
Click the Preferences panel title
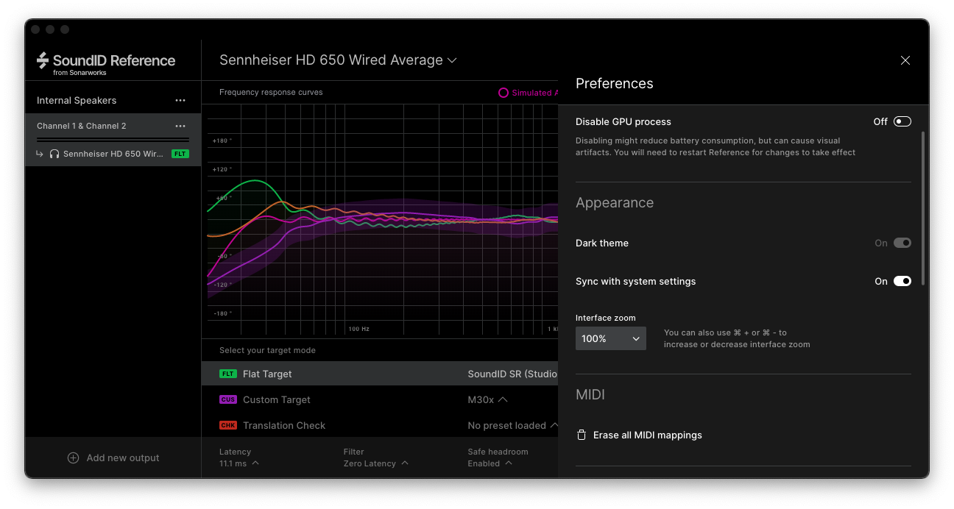tap(615, 84)
